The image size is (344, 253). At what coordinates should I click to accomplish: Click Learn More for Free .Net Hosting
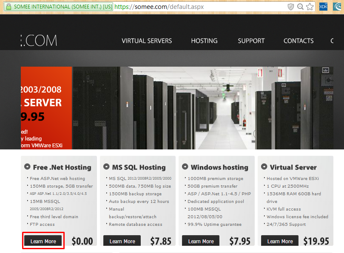pyautogui.click(x=43, y=241)
